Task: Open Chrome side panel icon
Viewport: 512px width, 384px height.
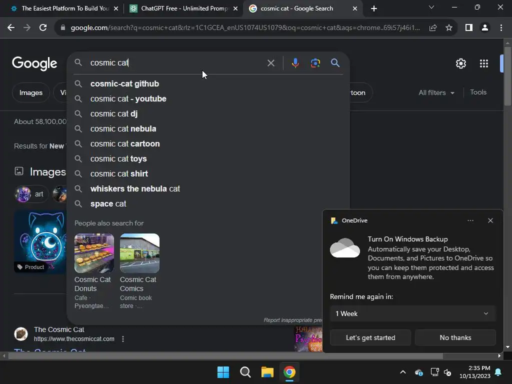Action: coord(469,28)
